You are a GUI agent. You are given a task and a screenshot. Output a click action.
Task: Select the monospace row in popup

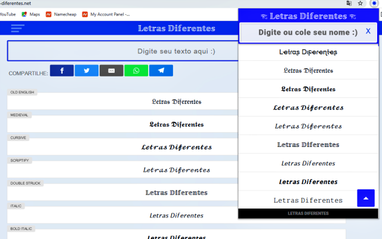(x=308, y=200)
